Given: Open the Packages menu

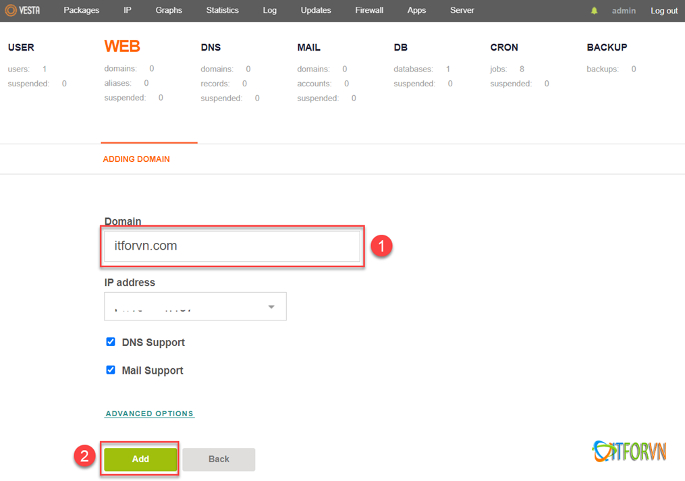Looking at the screenshot, I should point(81,11).
